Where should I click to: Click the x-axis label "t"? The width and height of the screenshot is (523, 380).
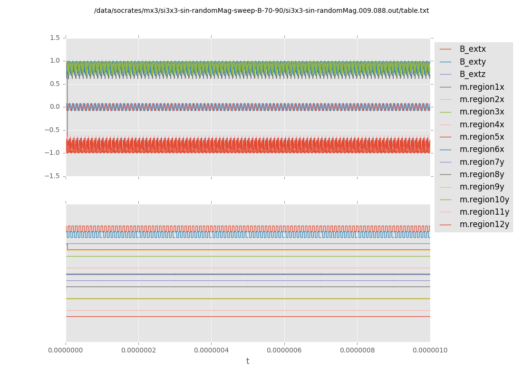pos(248,361)
